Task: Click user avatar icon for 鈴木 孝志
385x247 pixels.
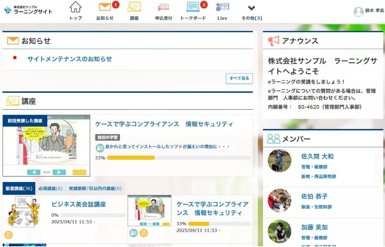Action: 359,11
